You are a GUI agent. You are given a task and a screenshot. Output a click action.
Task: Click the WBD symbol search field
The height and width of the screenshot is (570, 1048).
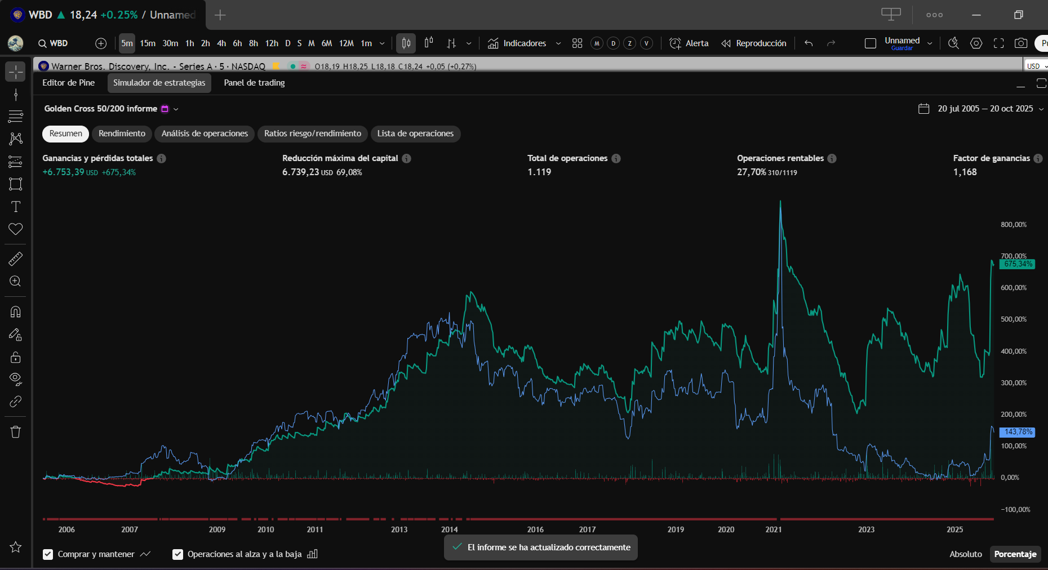click(x=54, y=43)
